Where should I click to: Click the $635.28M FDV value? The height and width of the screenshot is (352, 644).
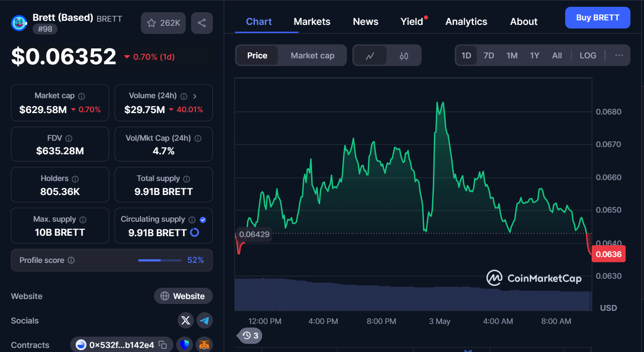(x=60, y=151)
